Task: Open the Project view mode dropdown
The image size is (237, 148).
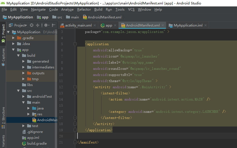Action: (x=18, y=25)
